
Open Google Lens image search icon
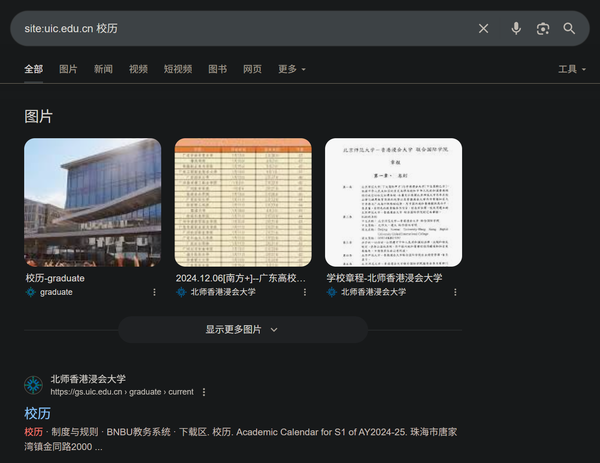(543, 29)
